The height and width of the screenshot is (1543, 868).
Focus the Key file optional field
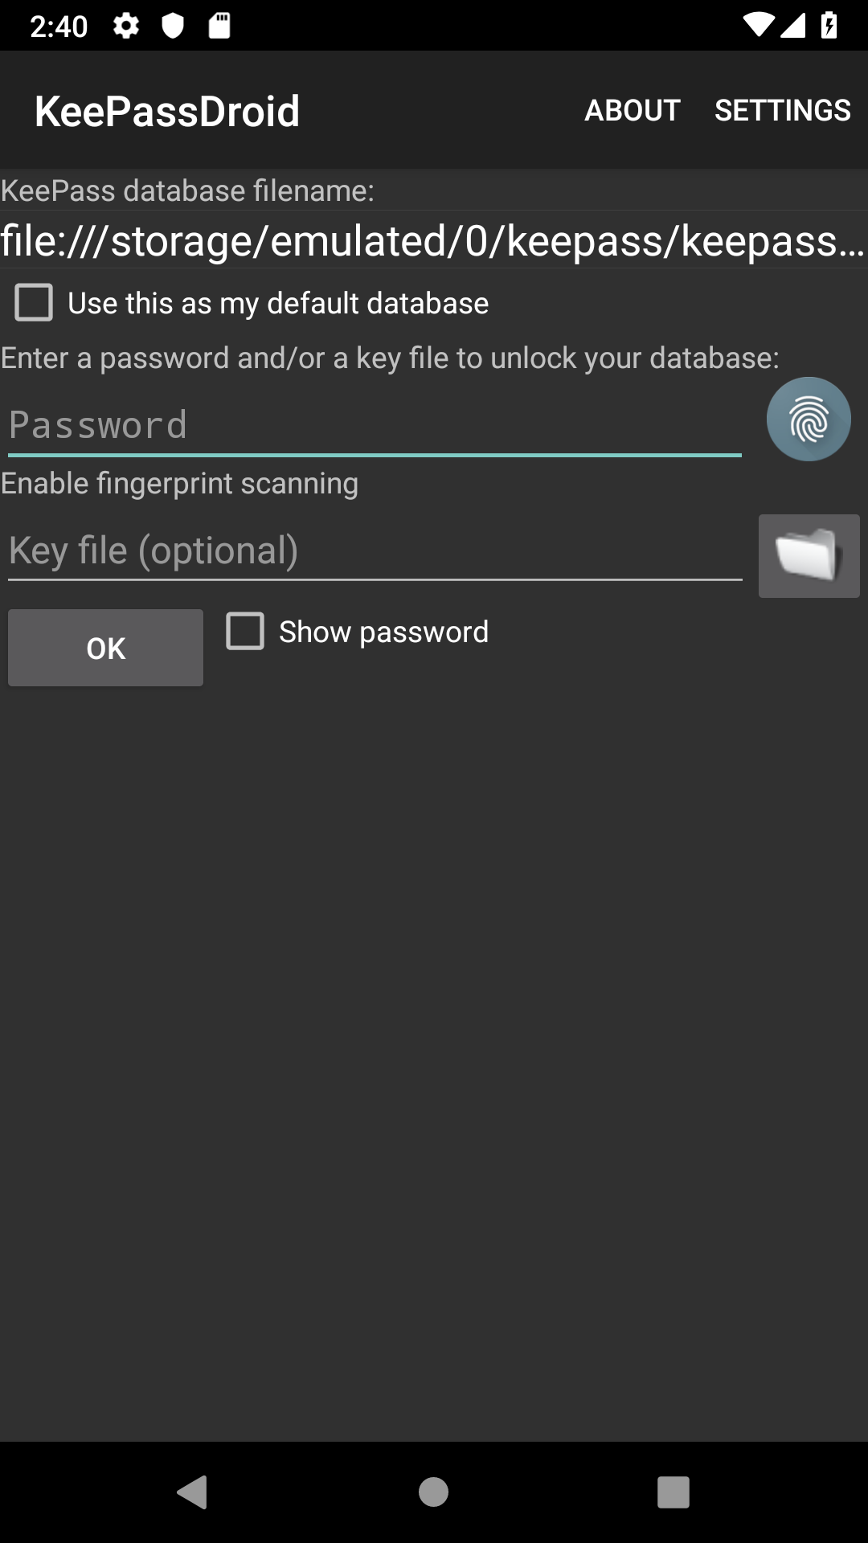tap(374, 550)
